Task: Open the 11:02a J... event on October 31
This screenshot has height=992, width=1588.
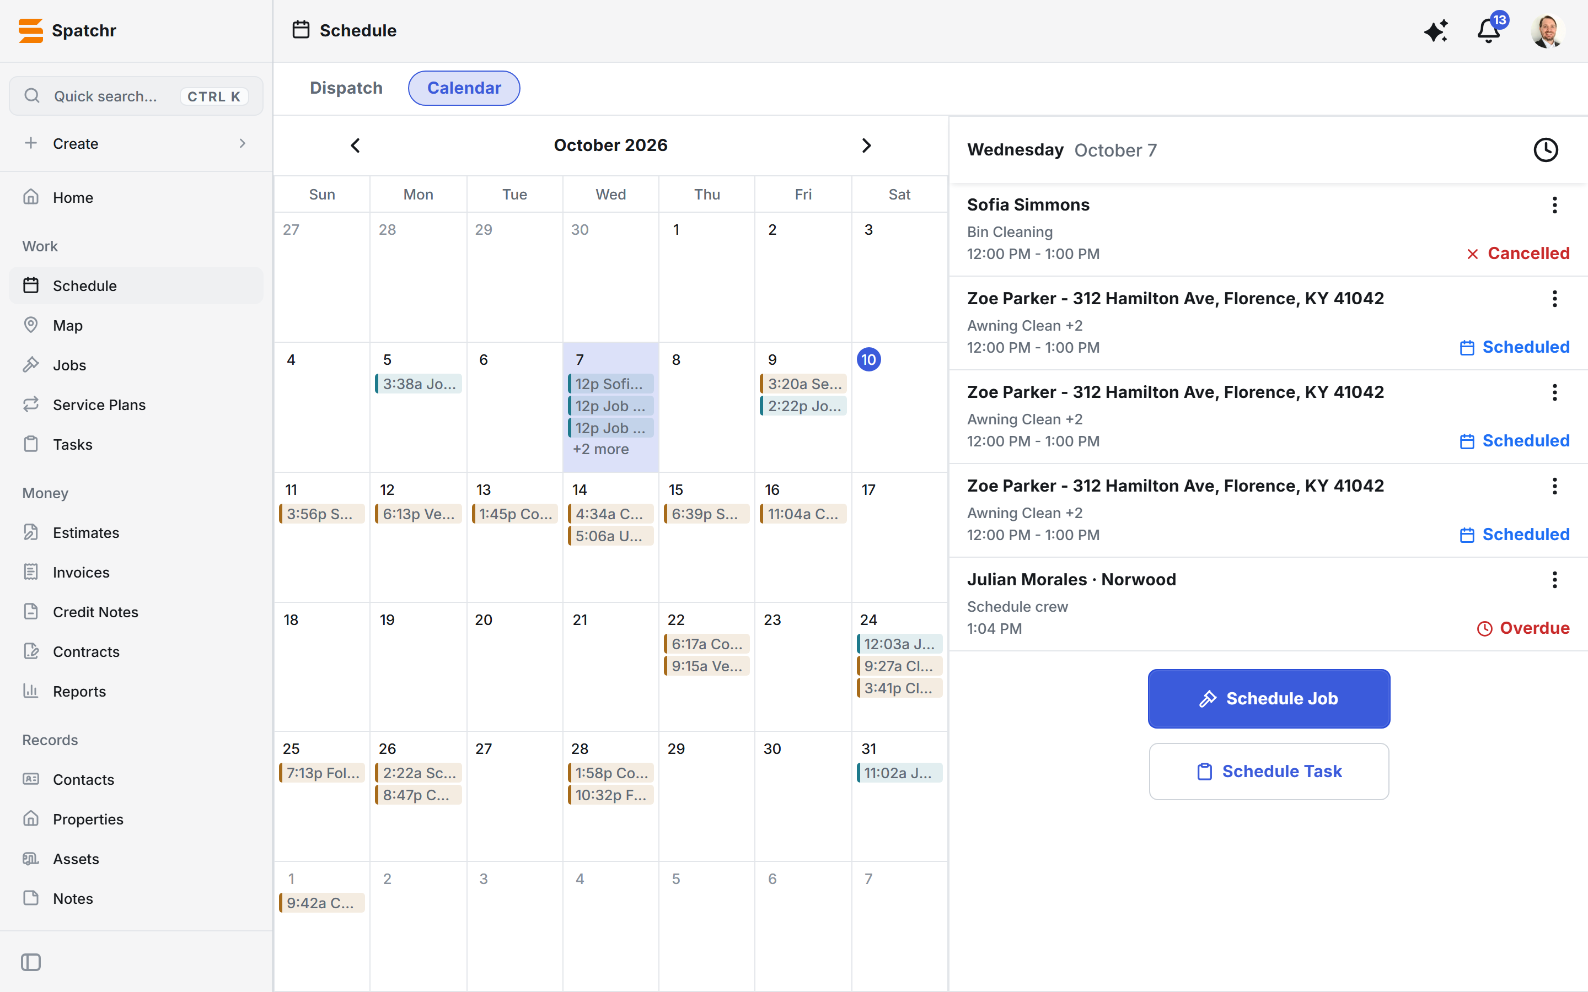Action: pyautogui.click(x=900, y=773)
